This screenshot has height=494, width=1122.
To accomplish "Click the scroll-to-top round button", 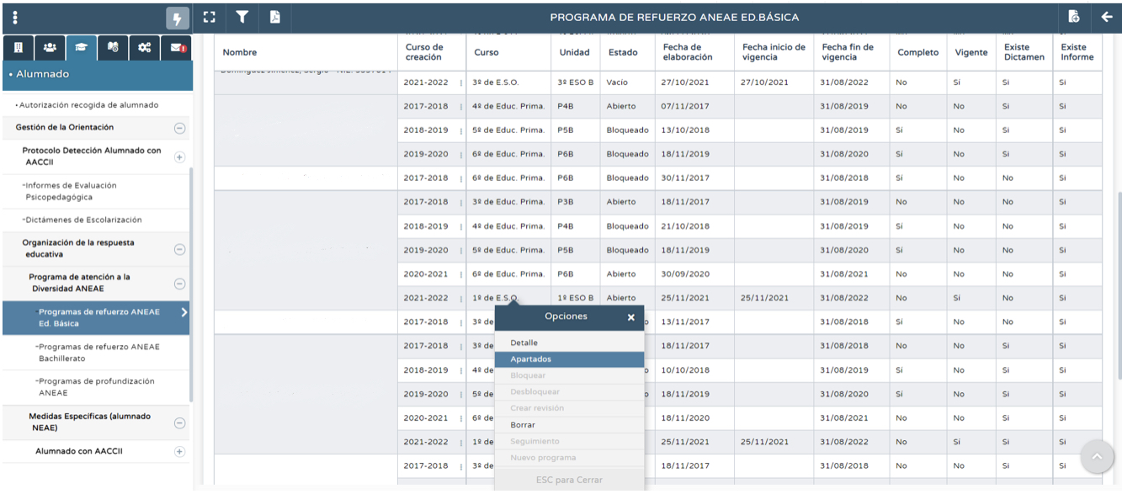I will coord(1096,457).
